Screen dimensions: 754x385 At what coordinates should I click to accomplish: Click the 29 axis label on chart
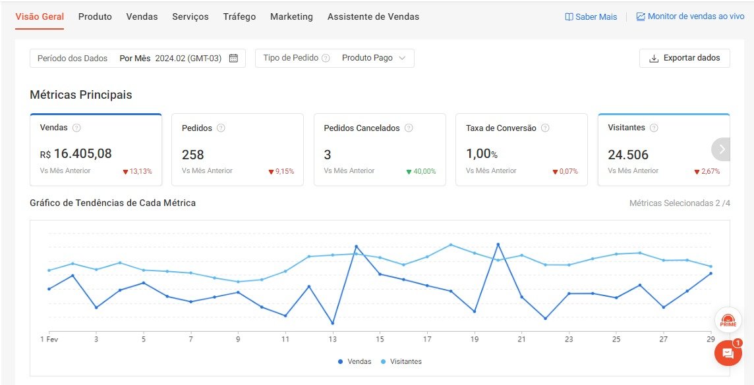[710, 340]
